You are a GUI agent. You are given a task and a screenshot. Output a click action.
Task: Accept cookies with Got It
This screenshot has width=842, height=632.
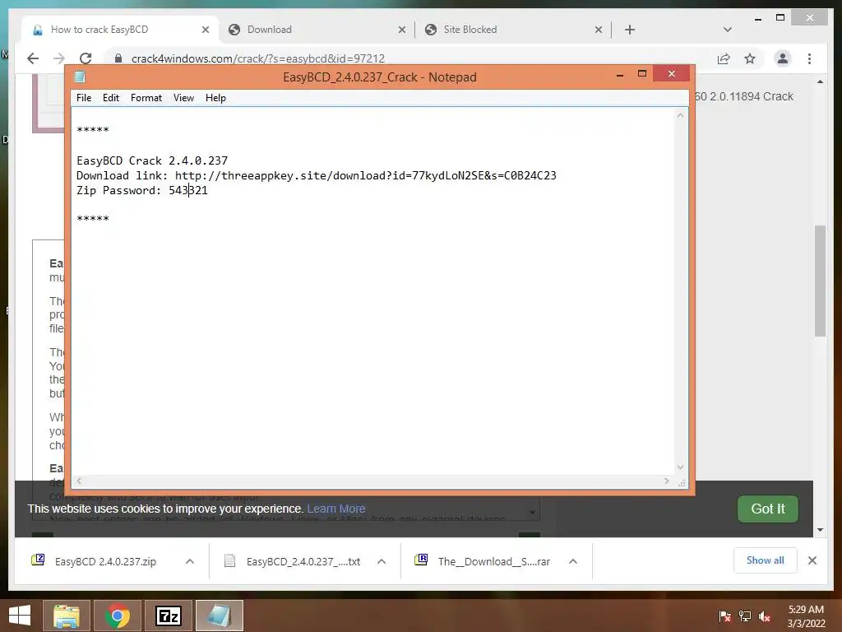pyautogui.click(x=768, y=509)
